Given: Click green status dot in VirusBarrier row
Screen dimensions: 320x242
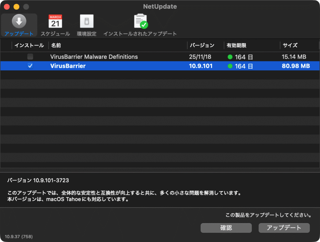Looking at the screenshot, I should point(230,66).
